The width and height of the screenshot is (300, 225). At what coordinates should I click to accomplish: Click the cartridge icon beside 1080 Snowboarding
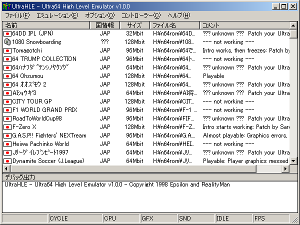click(7, 42)
